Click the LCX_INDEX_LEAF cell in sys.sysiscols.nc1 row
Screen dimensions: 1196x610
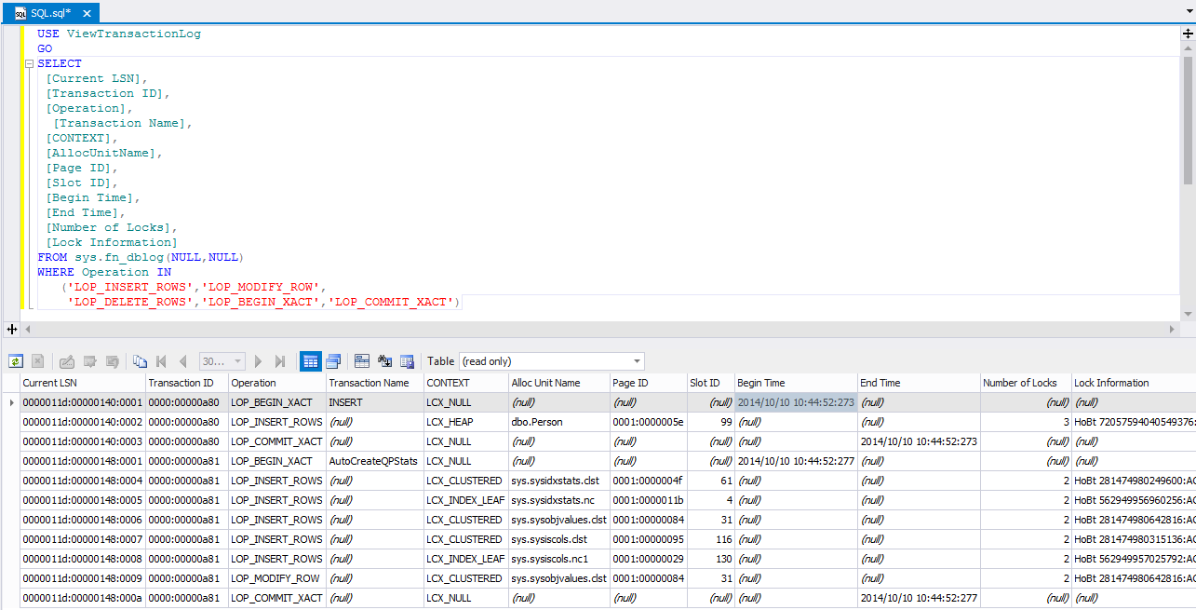coord(465,559)
